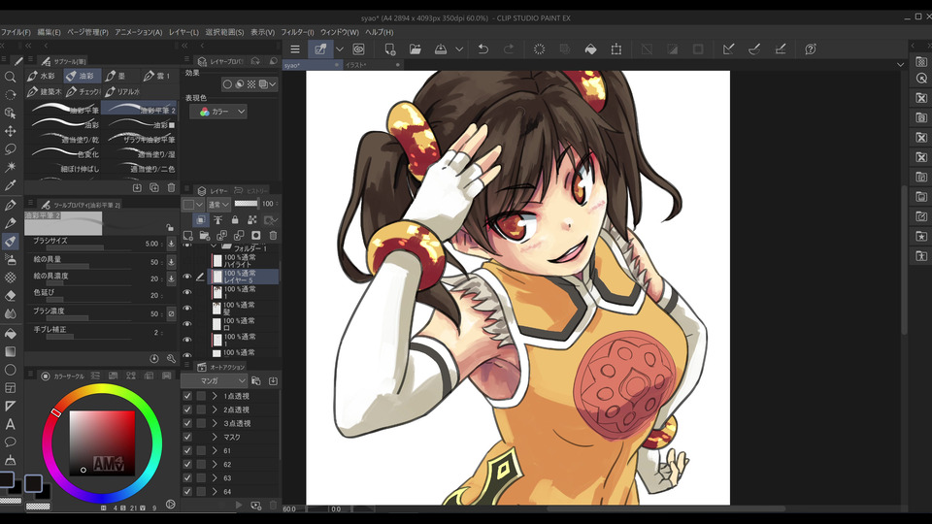Click the Scale/Rotate transform icon in command bar
Image resolution: width=932 pixels, height=524 pixels.
tap(616, 49)
